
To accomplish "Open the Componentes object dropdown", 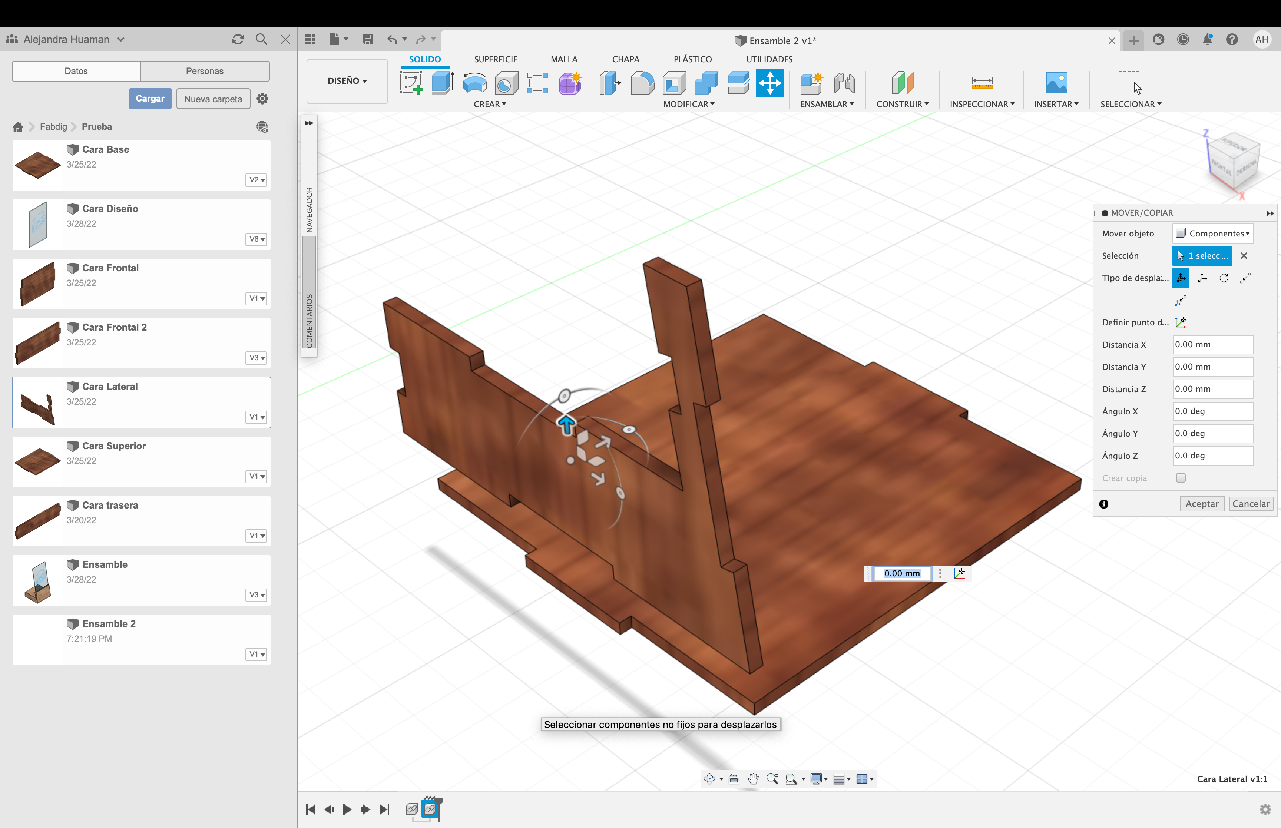I will click(x=1213, y=234).
